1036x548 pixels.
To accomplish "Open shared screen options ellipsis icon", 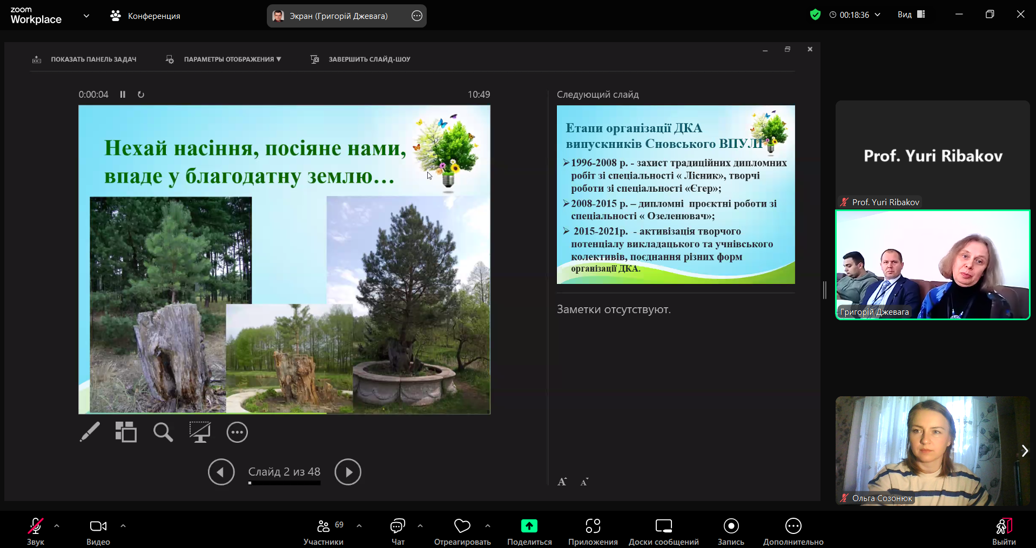I will 417,16.
